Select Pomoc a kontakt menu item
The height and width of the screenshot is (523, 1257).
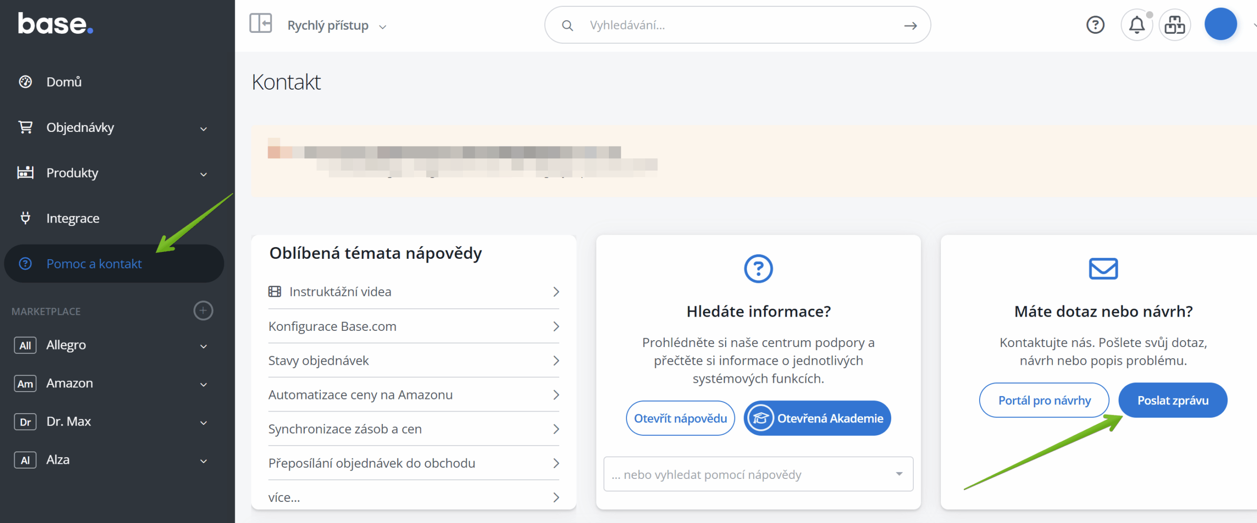click(x=94, y=264)
